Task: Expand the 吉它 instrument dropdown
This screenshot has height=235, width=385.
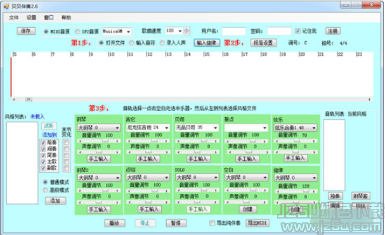Action: tap(167, 127)
